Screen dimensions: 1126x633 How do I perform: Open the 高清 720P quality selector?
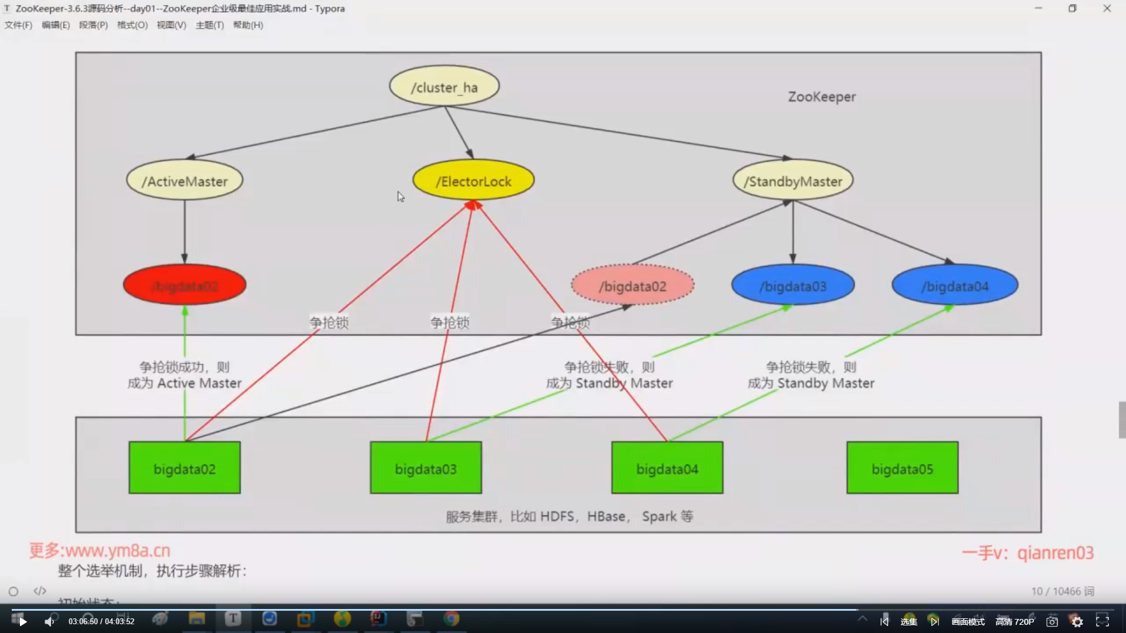pos(1015,621)
